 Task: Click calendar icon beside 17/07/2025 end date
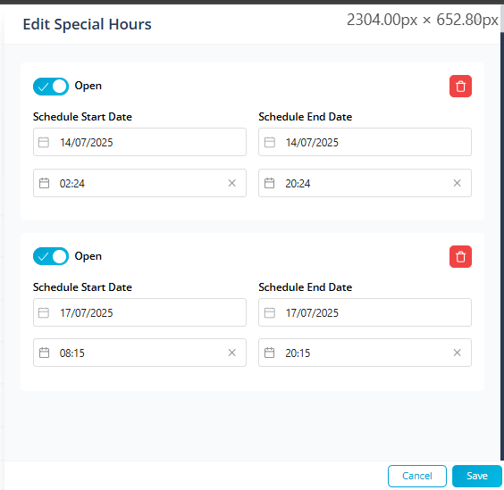269,312
